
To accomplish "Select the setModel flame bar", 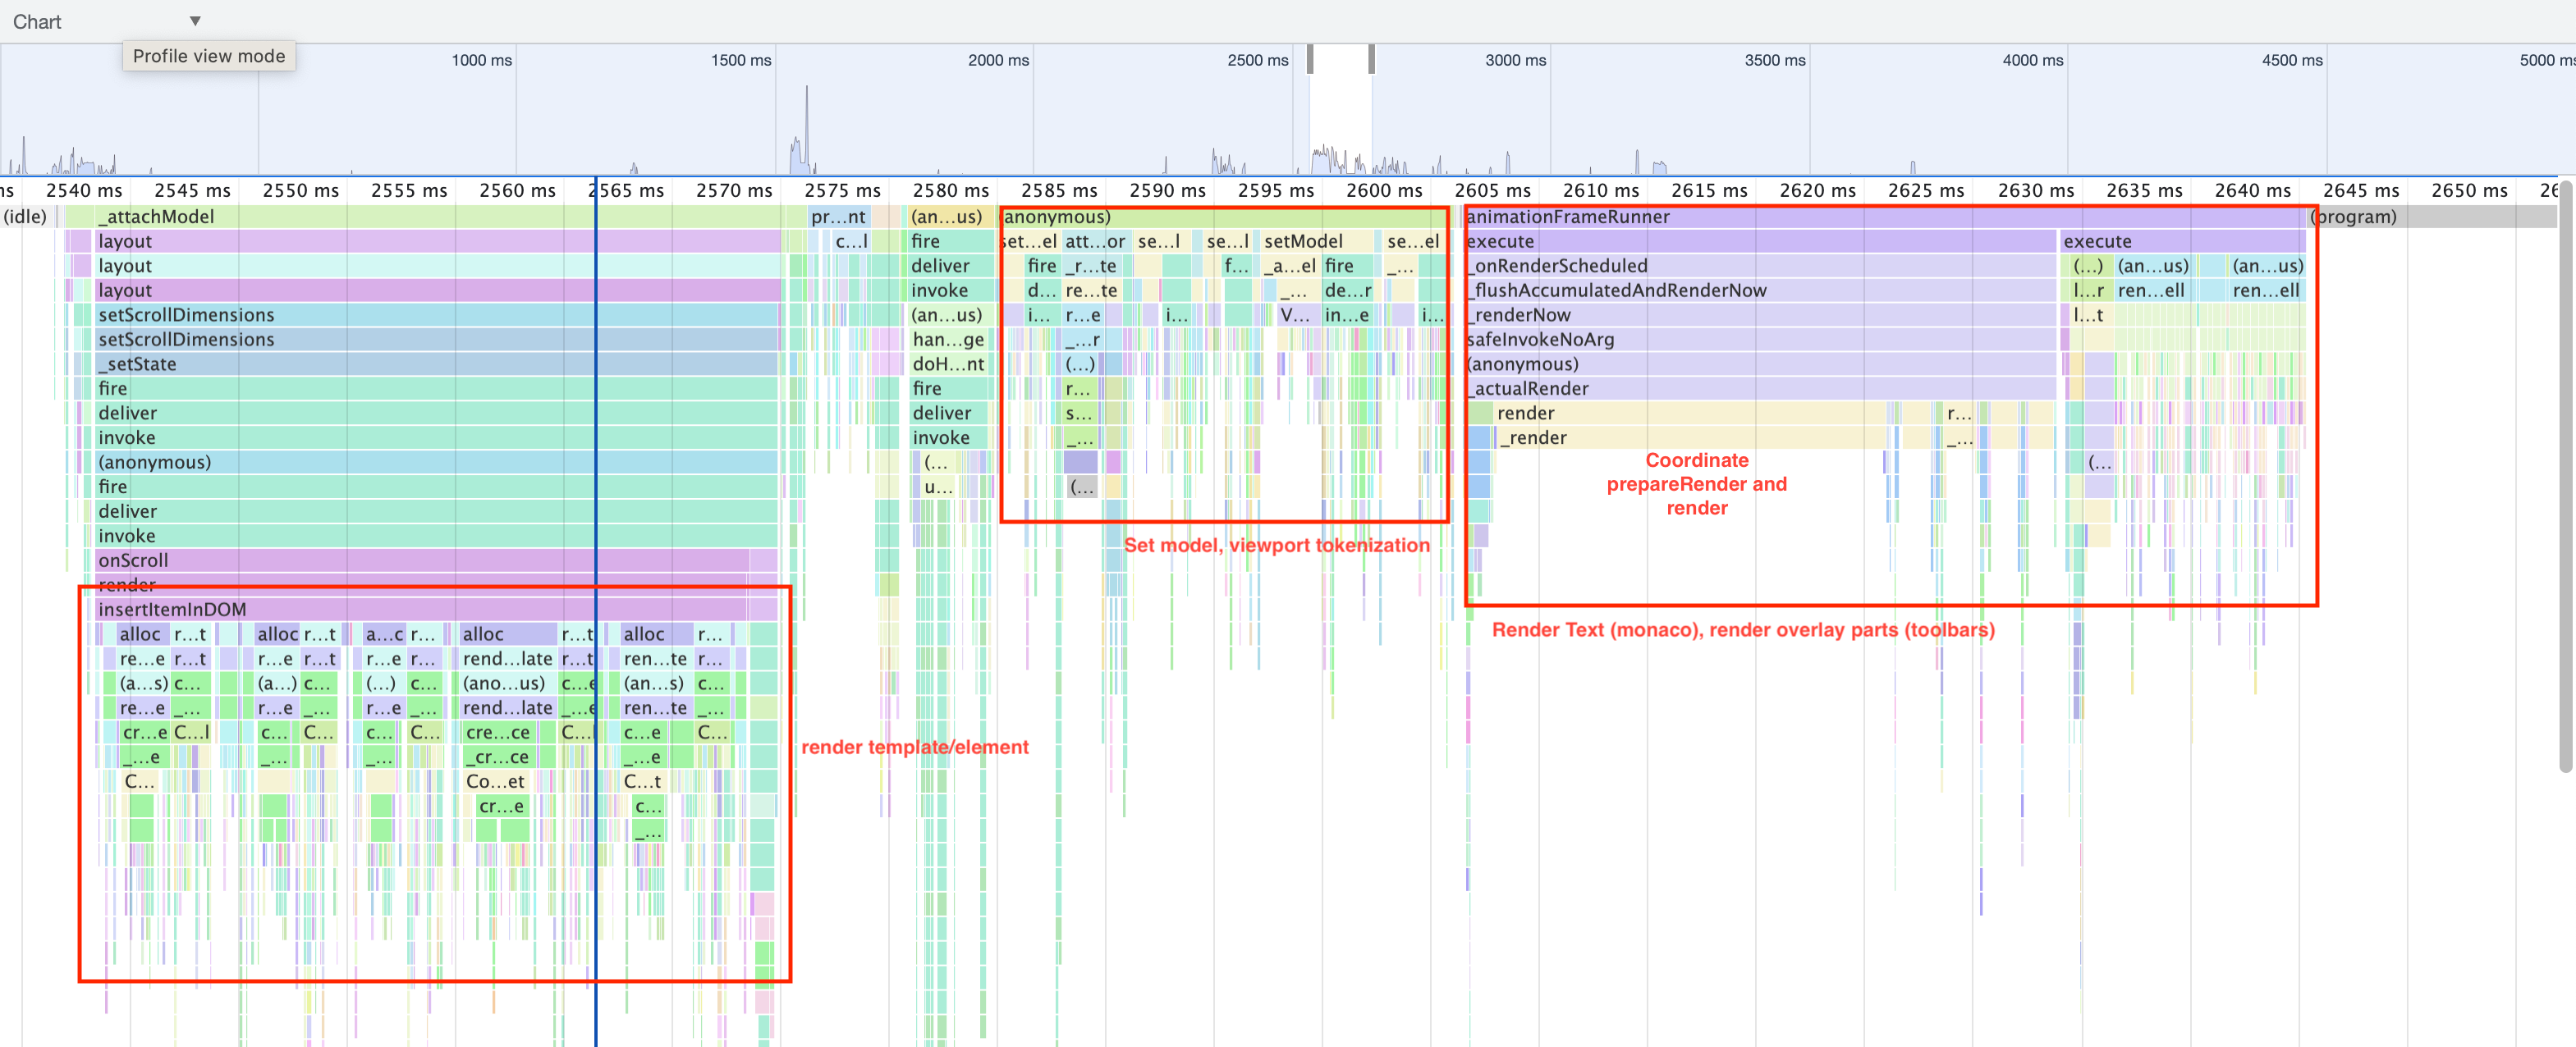I will (x=1303, y=241).
